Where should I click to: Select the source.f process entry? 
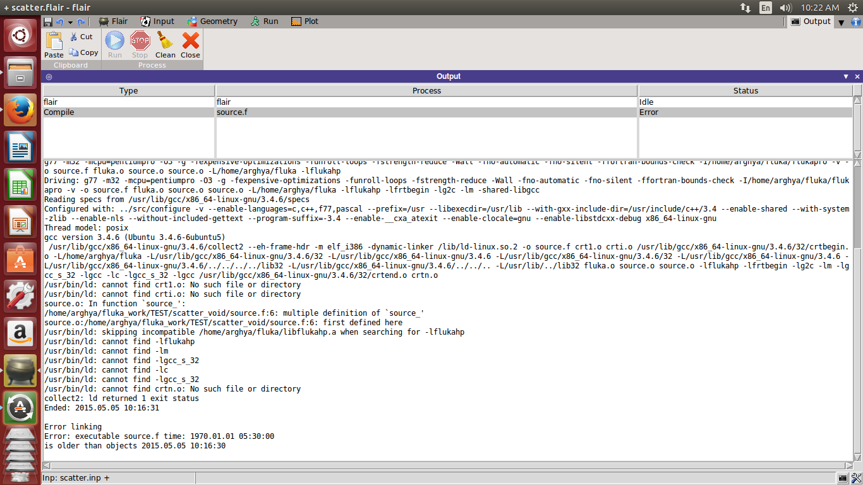(x=426, y=112)
